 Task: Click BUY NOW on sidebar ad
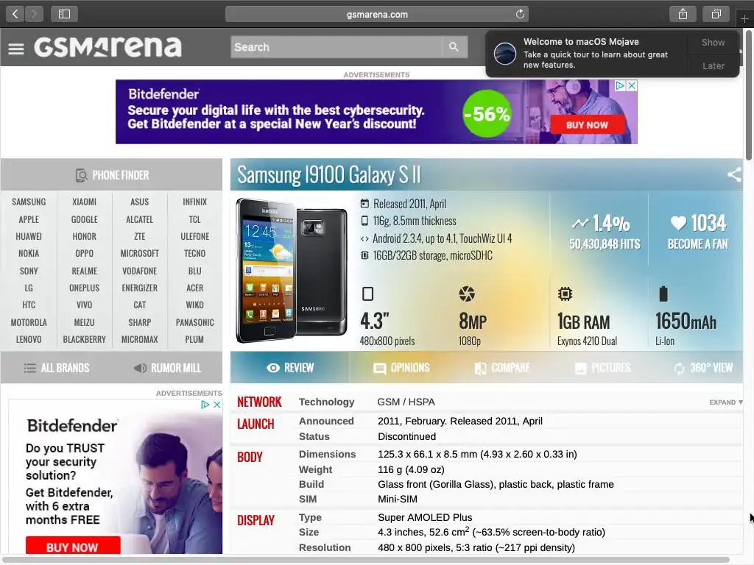point(73,547)
